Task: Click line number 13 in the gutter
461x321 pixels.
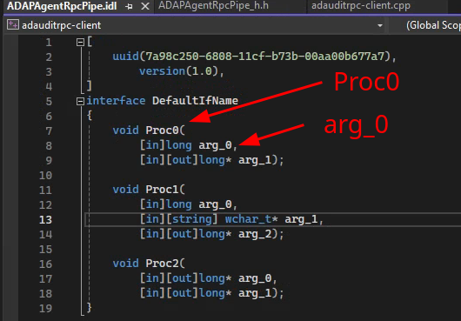Action: (45, 219)
